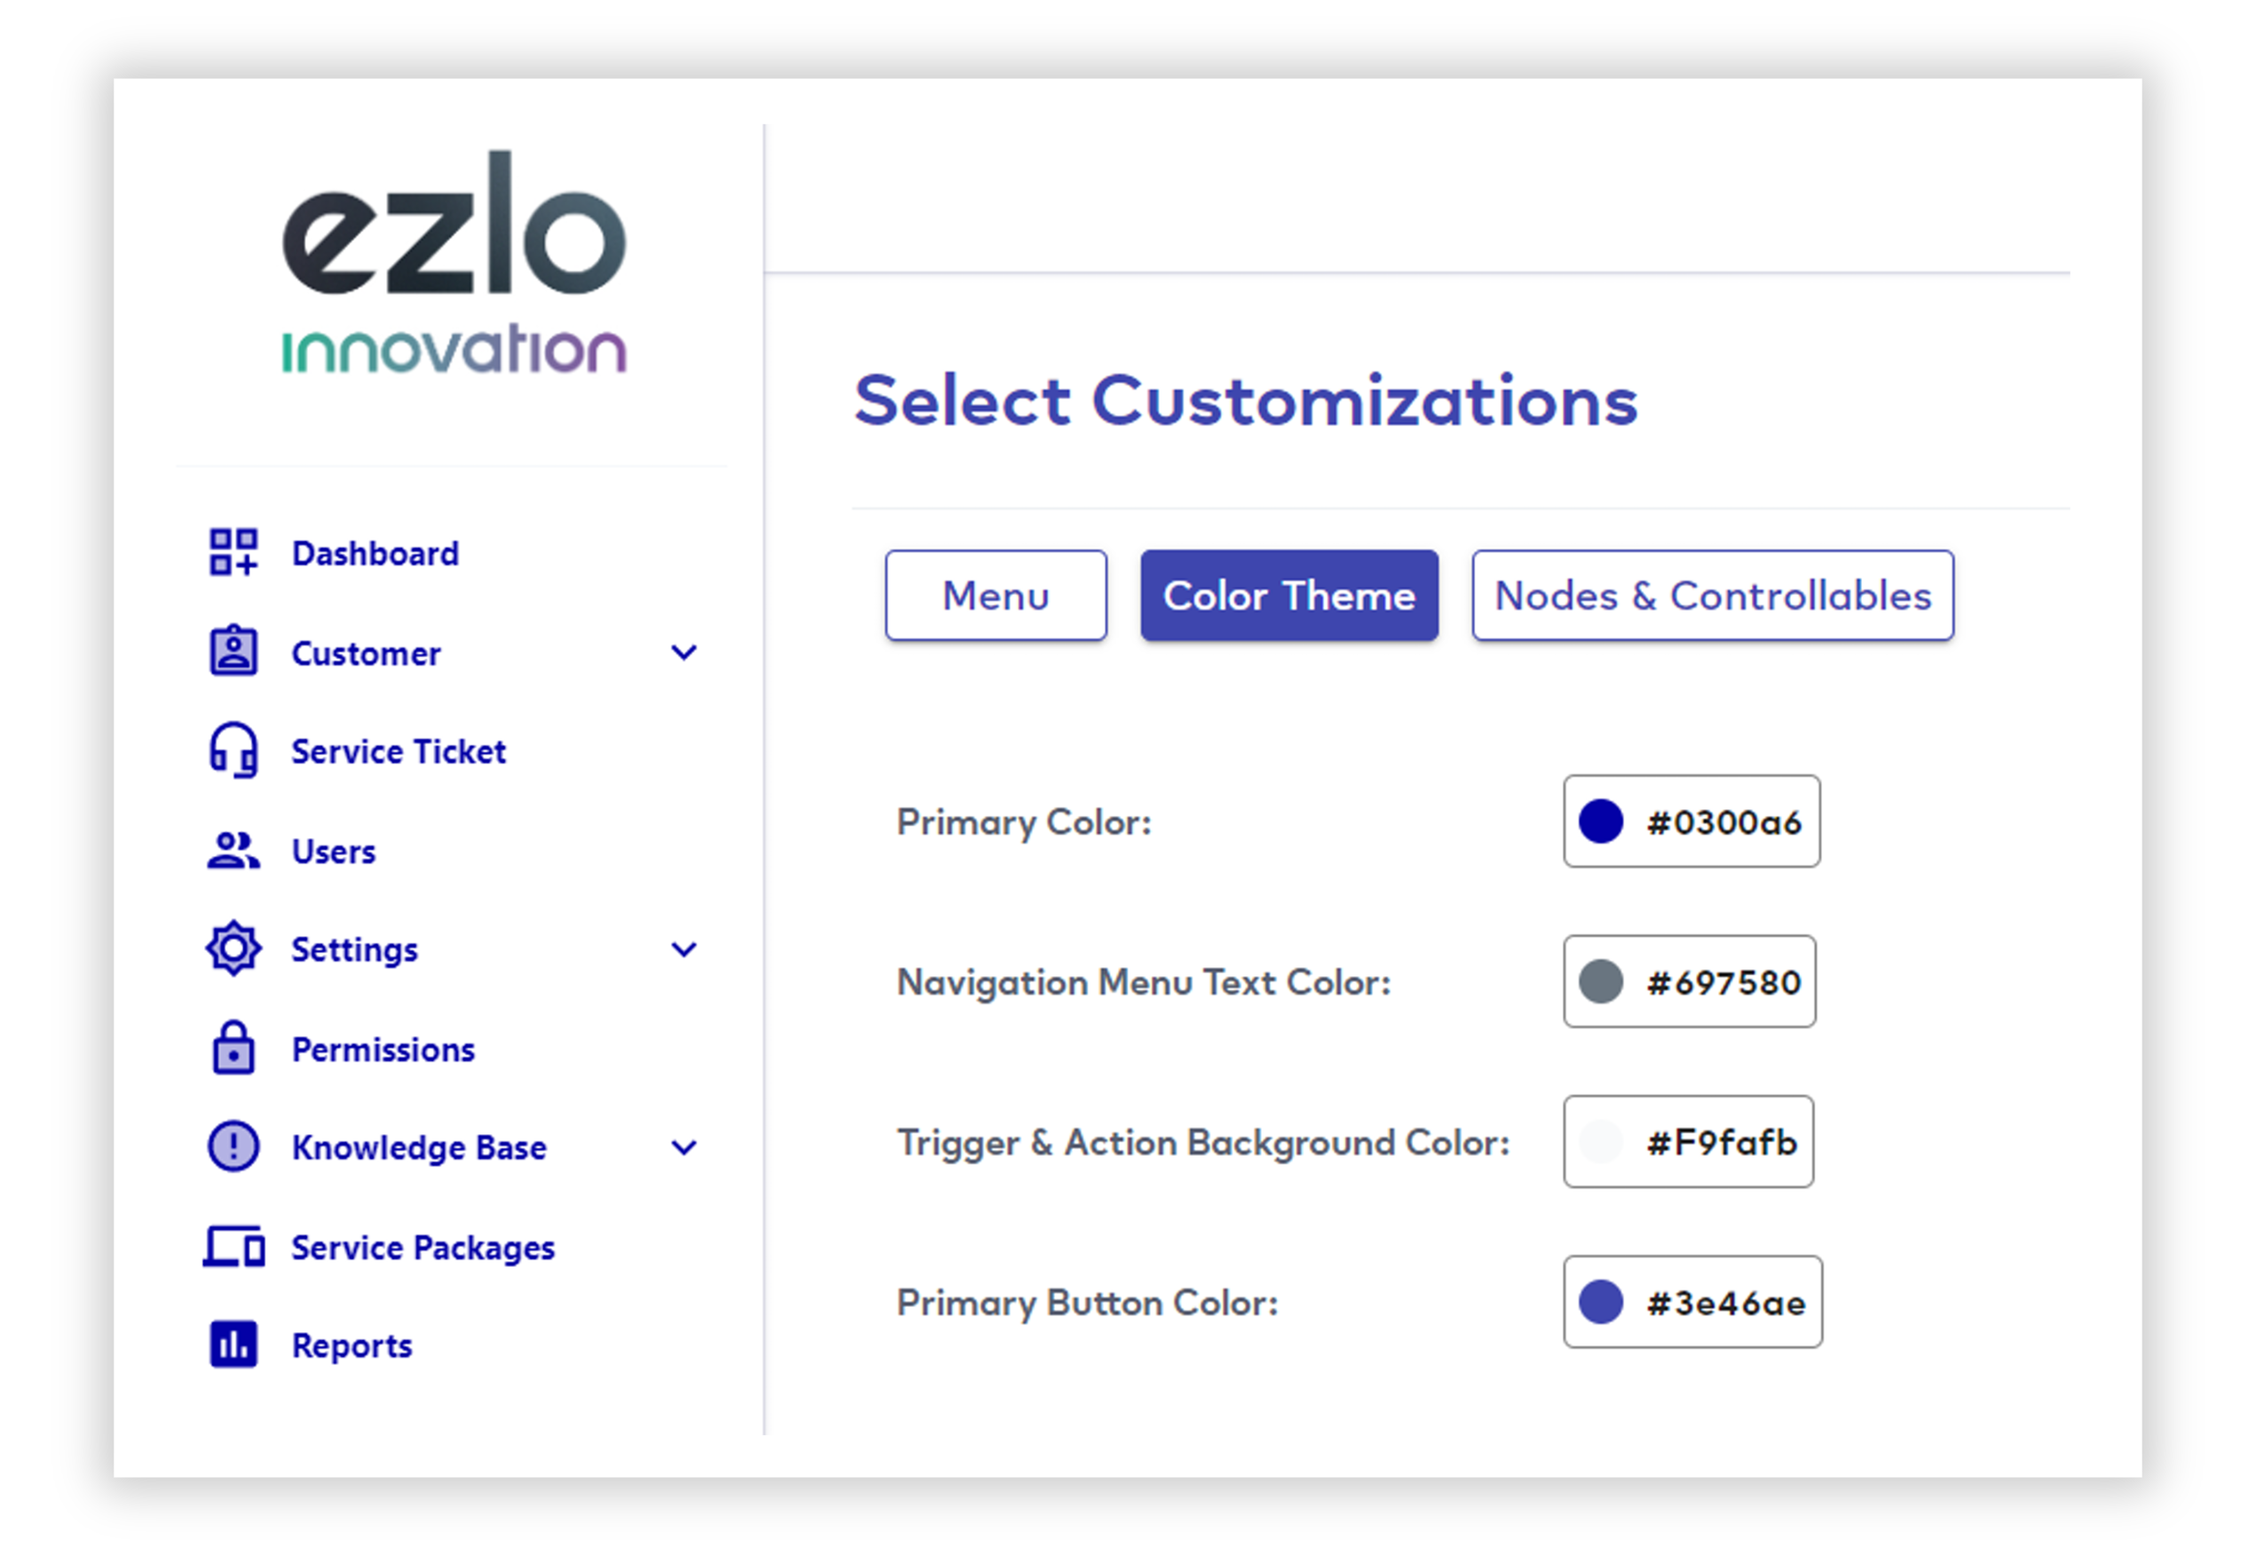The height and width of the screenshot is (1556, 2256).
Task: Expand the Settings submenu chevron
Action: pos(685,950)
